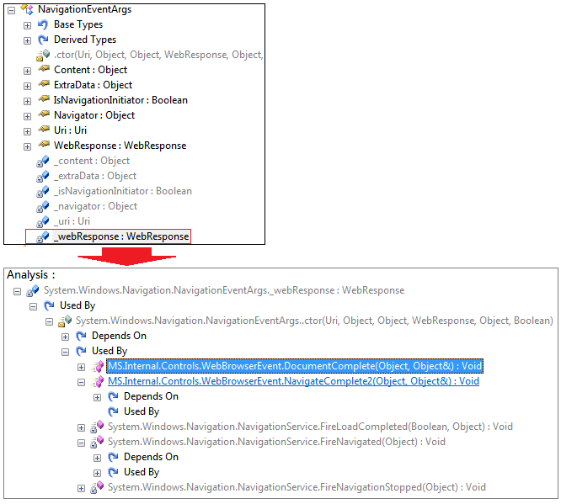Expand the FireNavigationStopped node

(81, 487)
